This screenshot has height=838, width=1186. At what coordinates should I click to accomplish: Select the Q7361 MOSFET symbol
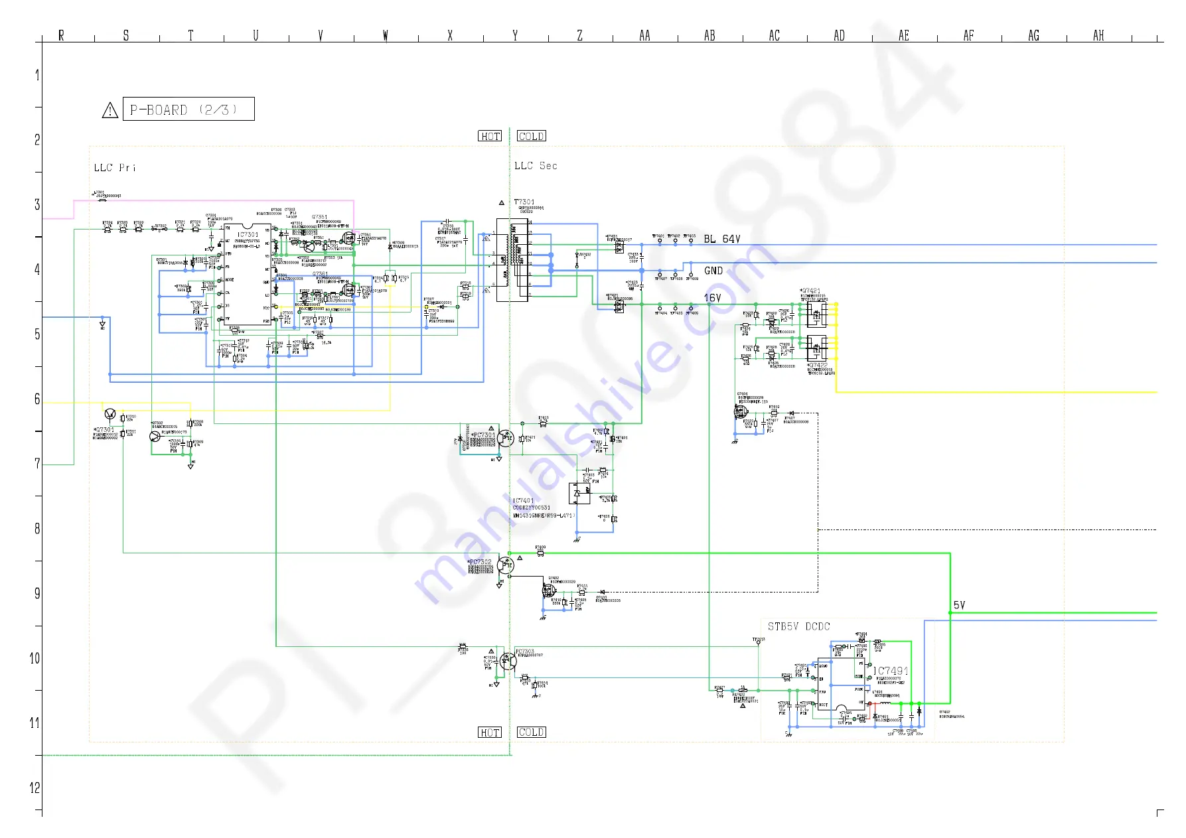pos(347,290)
